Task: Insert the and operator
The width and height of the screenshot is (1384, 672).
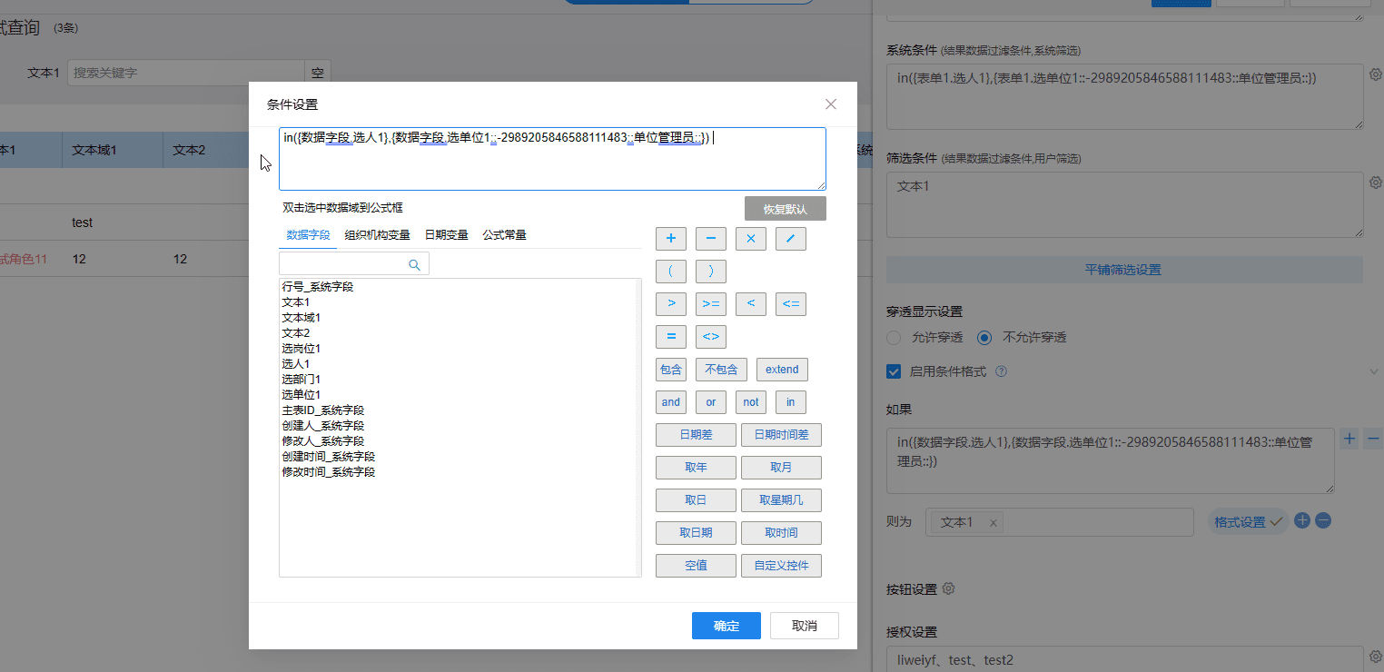Action: pyautogui.click(x=670, y=402)
